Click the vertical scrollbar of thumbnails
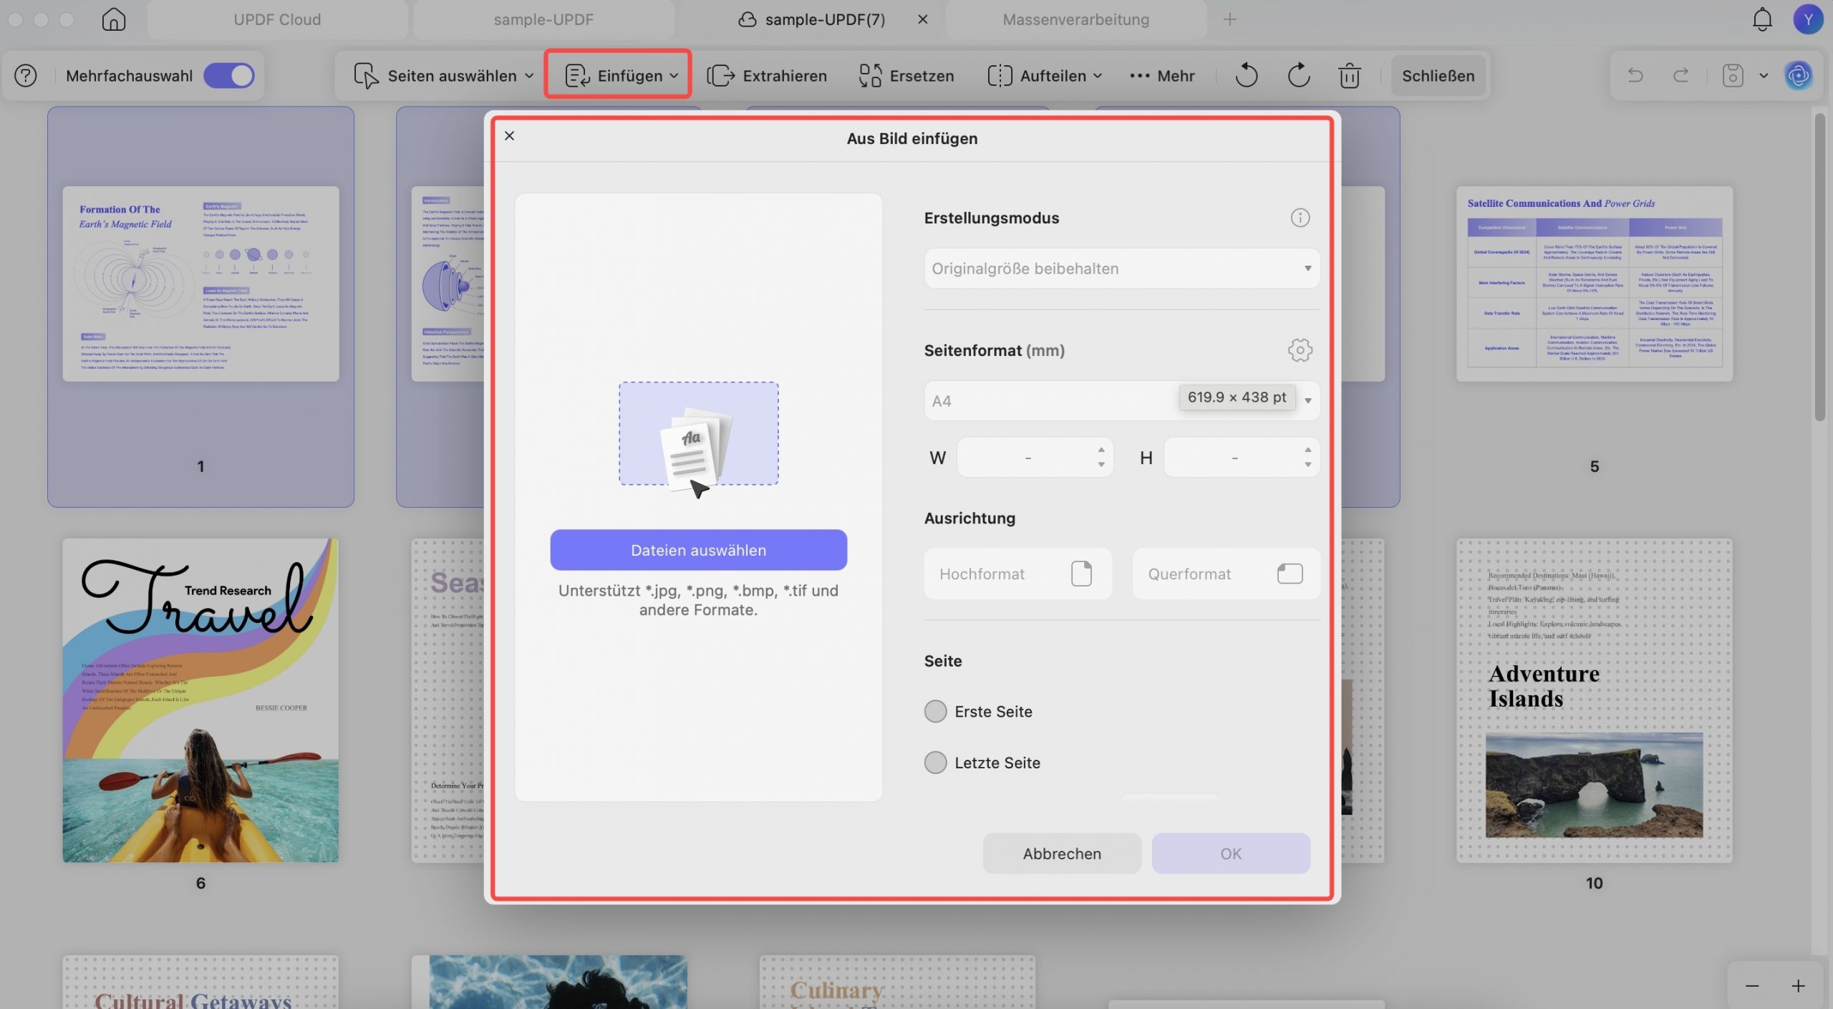Viewport: 1833px width, 1009px height. 1820,266
